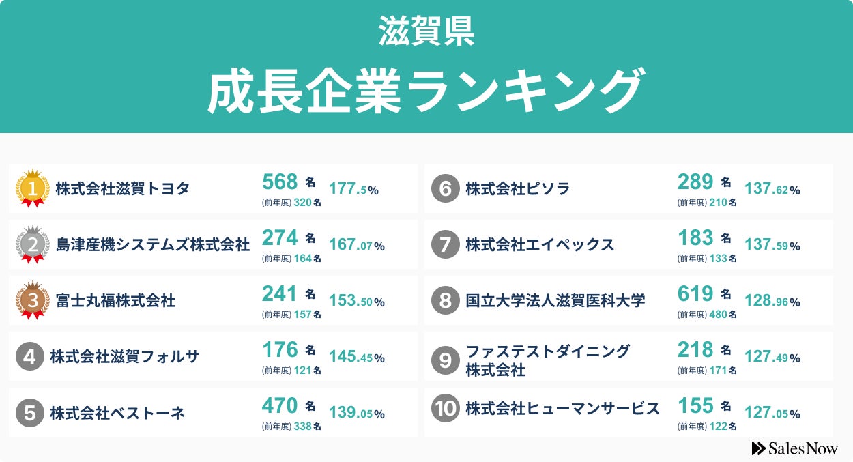Select the 株式会社滋賀トヨタ company name
853x462 pixels.
click(123, 188)
